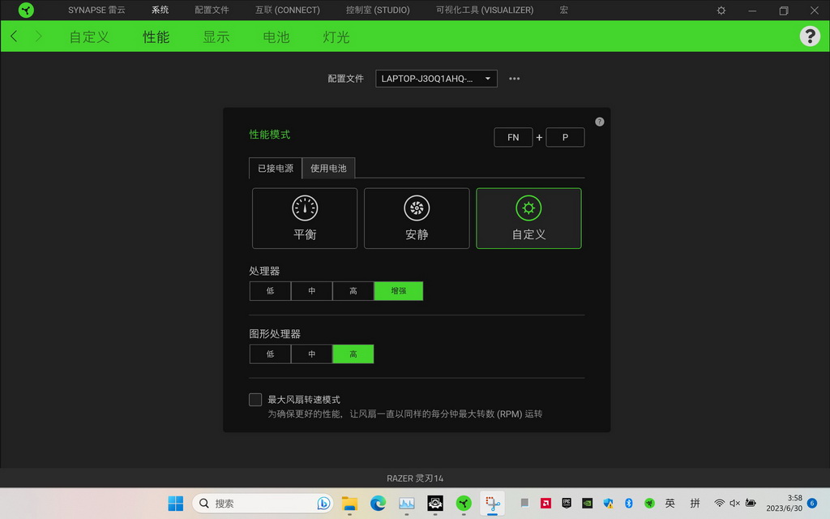The height and width of the screenshot is (519, 830).
Task: Open the 配置文件 top menu
Action: pyautogui.click(x=212, y=10)
